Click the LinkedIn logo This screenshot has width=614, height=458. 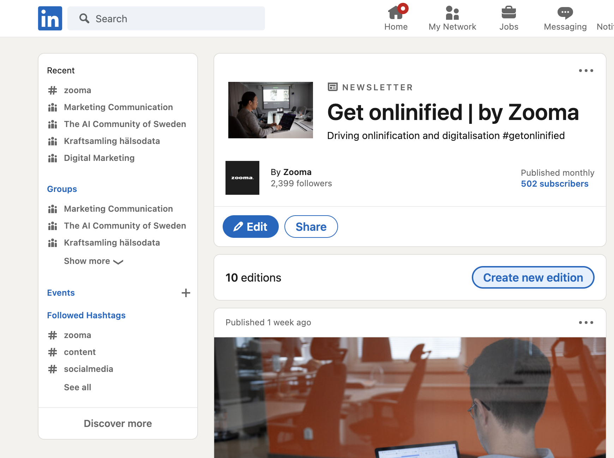coord(50,18)
